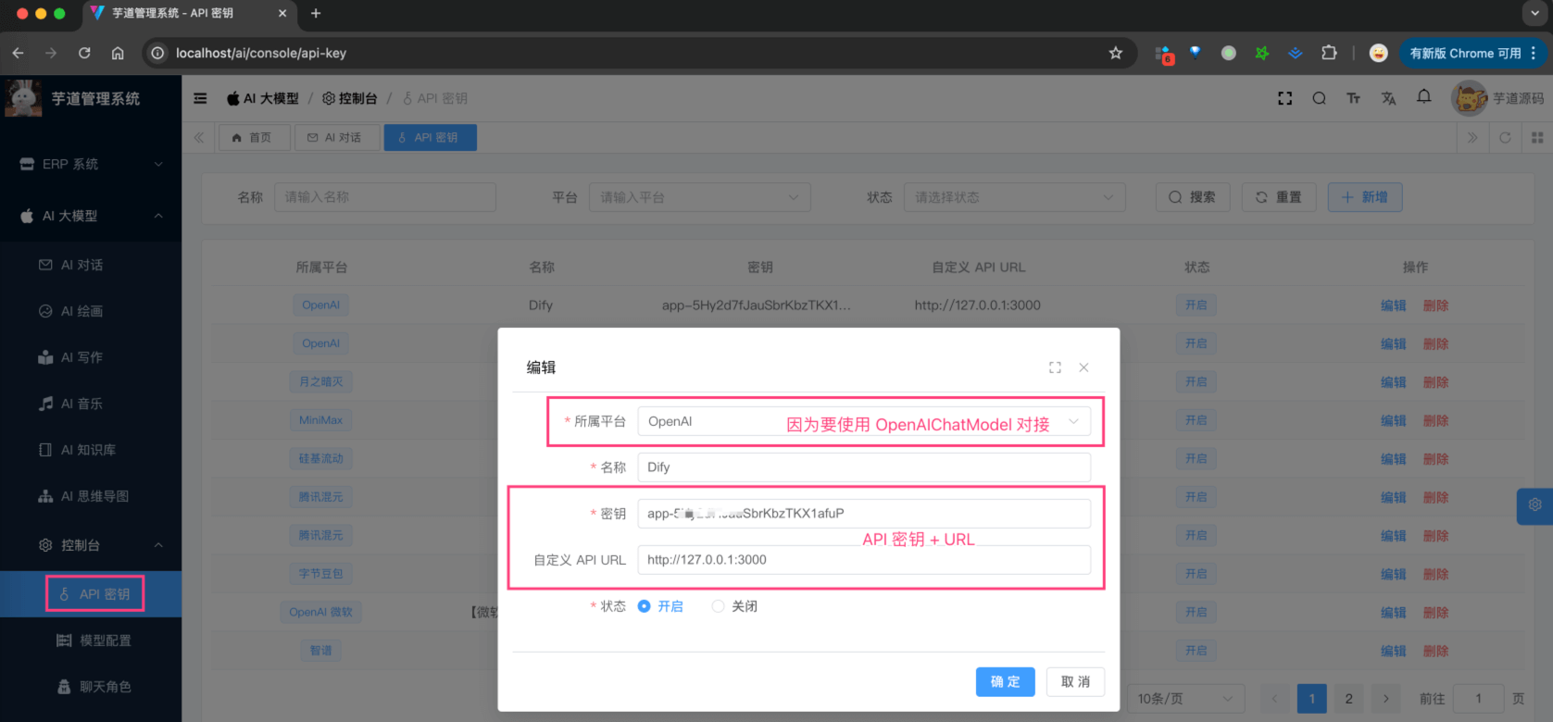The image size is (1553, 722).
Task: Open AI 绘画 in the sidebar
Action: [x=81, y=311]
